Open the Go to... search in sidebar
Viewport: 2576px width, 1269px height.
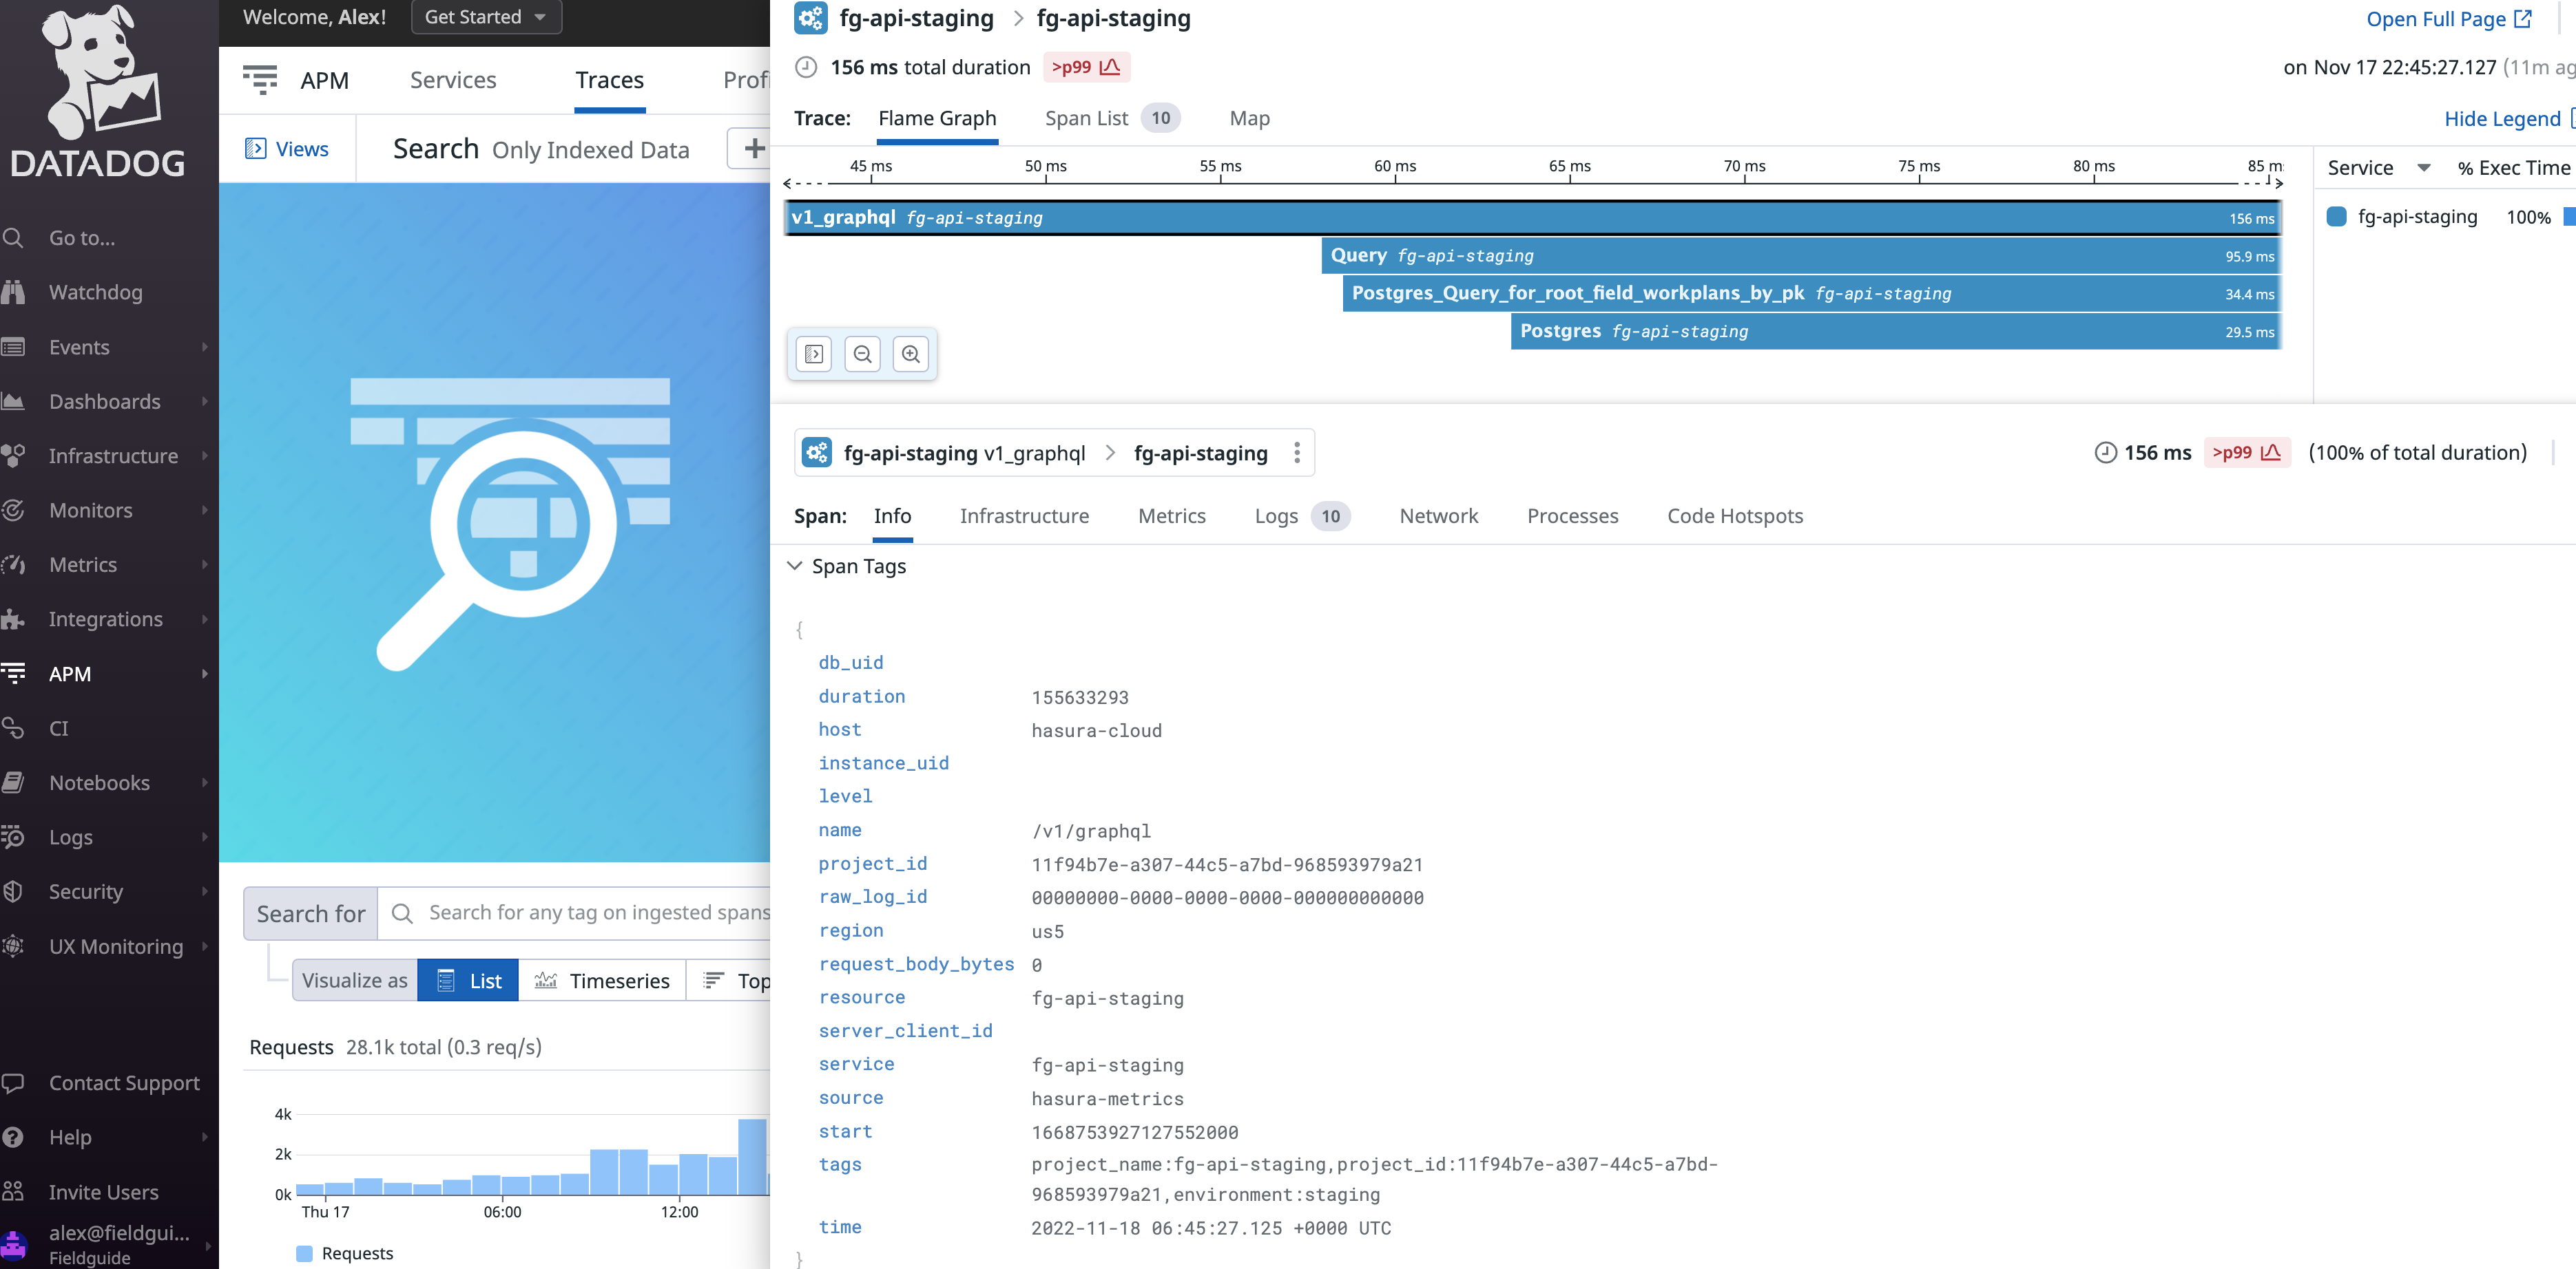click(80, 238)
